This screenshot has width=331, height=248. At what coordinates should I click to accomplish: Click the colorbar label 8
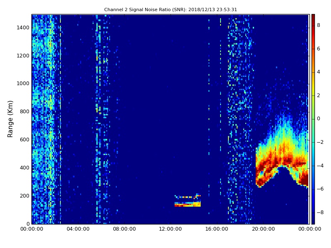click(x=319, y=25)
